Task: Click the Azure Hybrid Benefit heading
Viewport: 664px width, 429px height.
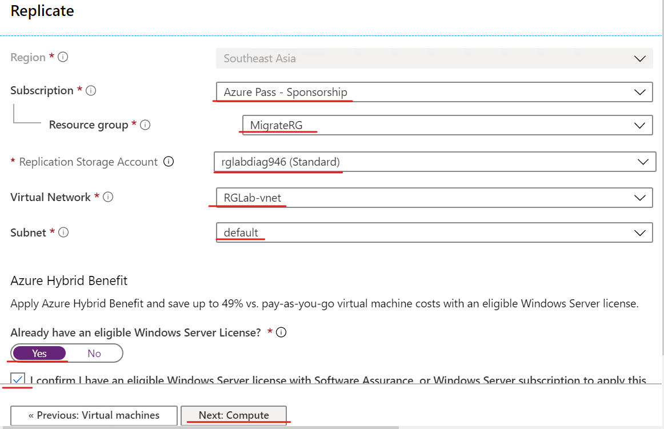Action: tap(69, 280)
